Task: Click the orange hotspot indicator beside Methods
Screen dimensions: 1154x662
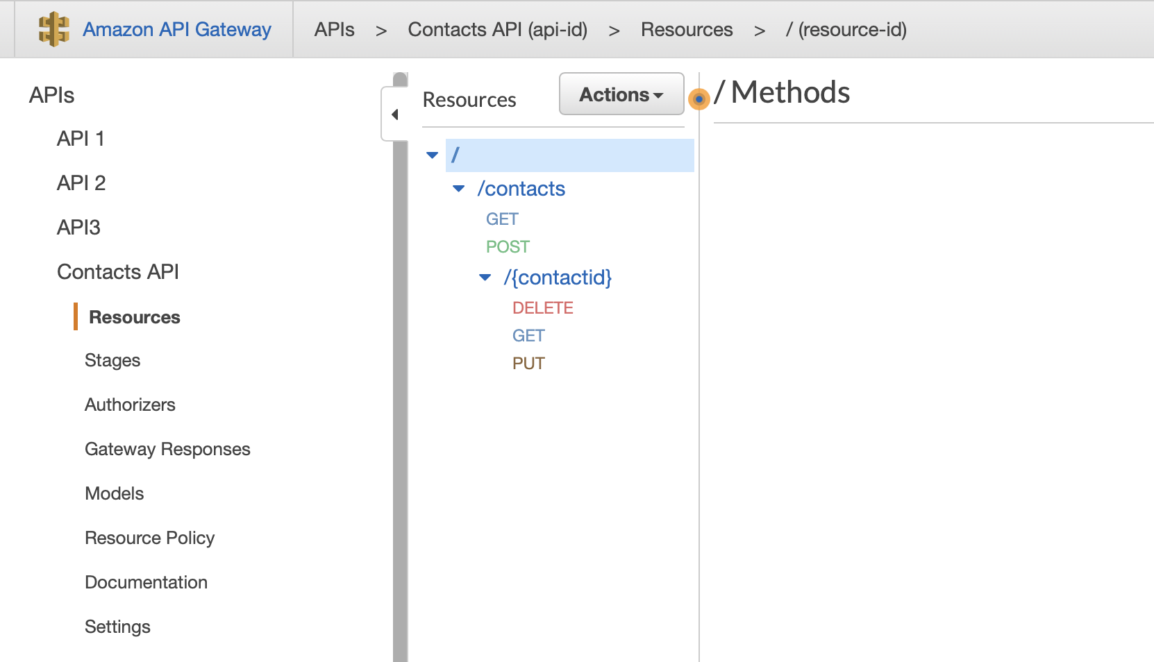Action: point(699,99)
